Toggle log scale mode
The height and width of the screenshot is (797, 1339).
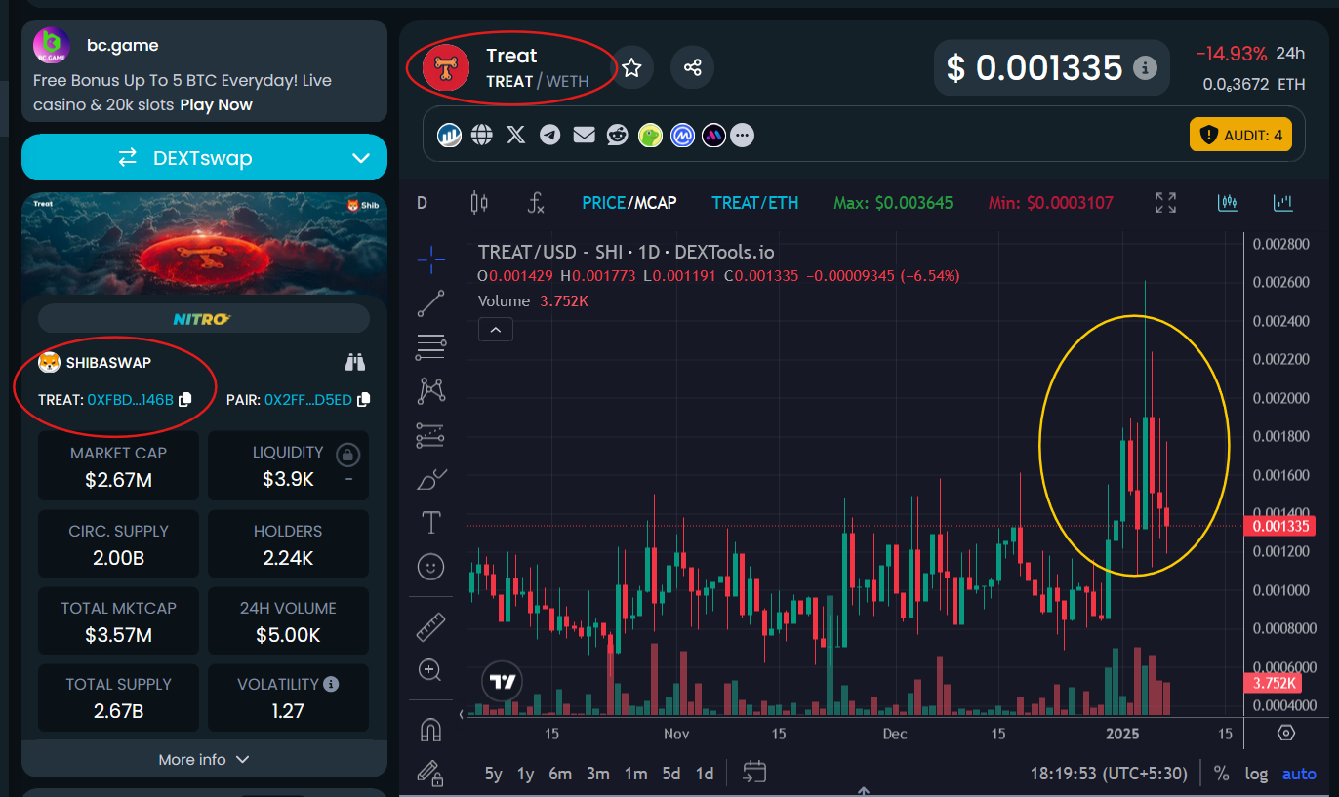1256,774
